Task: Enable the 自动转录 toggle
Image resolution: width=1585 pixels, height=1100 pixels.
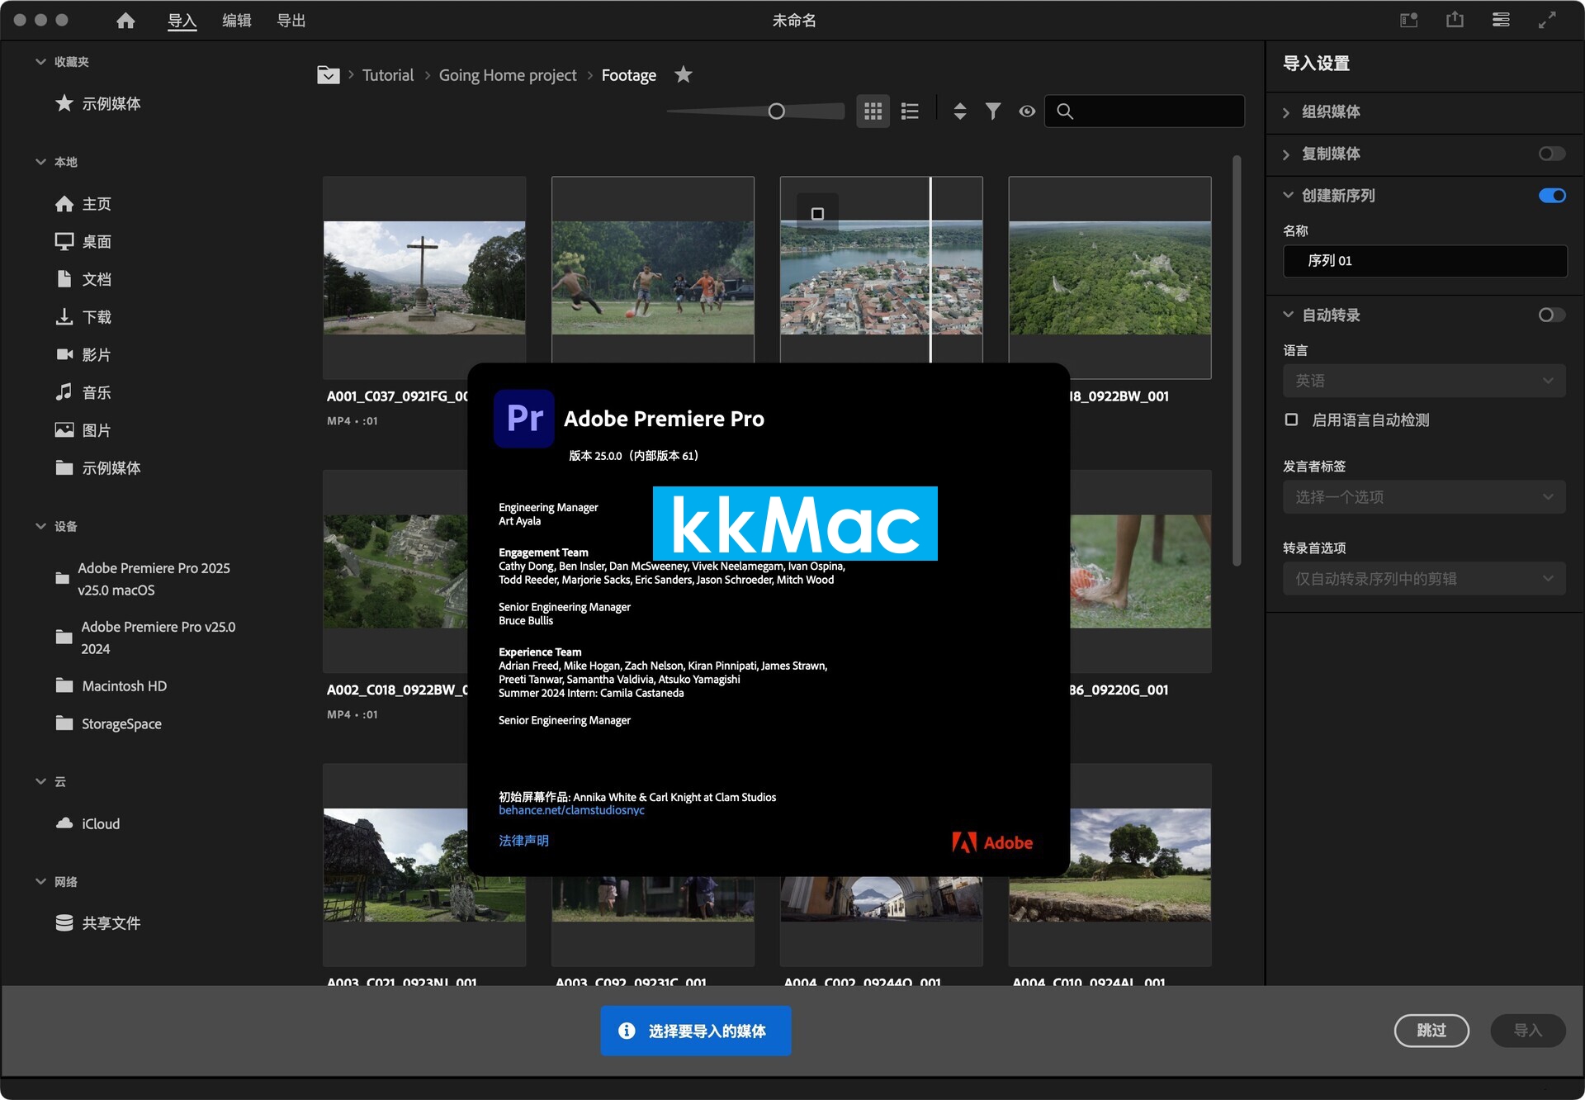Action: 1552,315
